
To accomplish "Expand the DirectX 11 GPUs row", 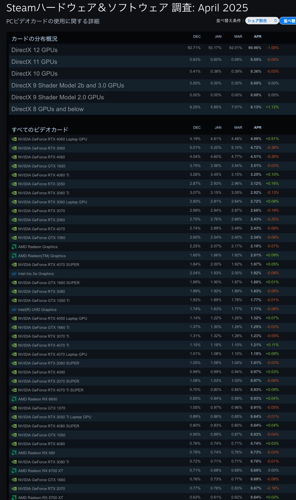I will pos(152,61).
